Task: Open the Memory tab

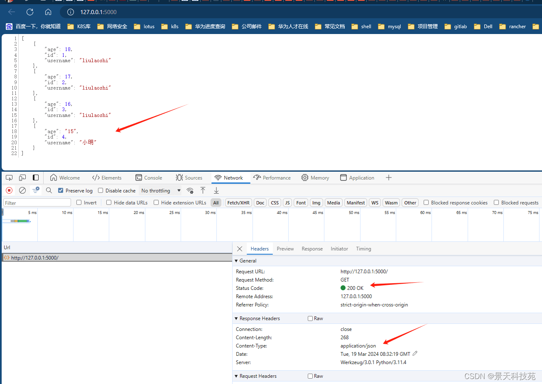Action: [x=315, y=177]
